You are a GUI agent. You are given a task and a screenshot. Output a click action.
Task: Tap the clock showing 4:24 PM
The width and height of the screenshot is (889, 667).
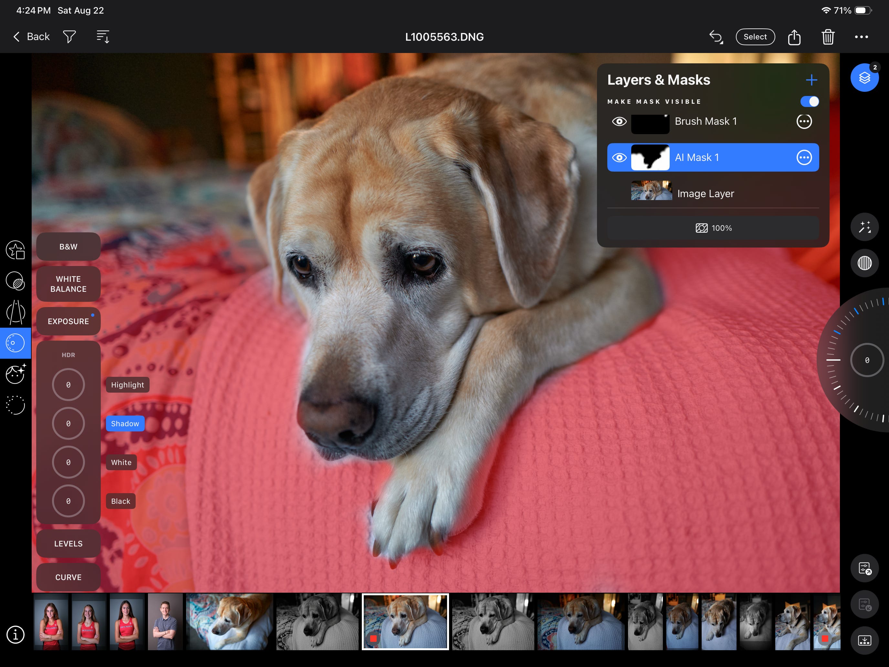(33, 10)
